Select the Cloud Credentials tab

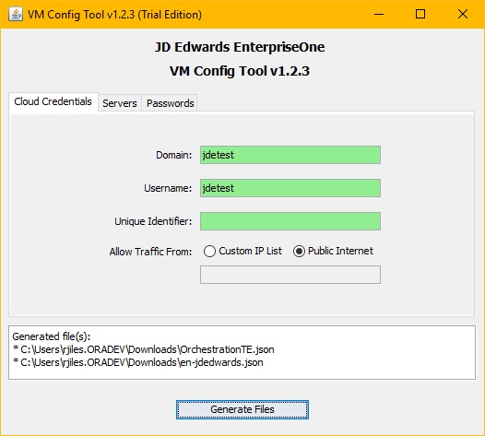(53, 101)
